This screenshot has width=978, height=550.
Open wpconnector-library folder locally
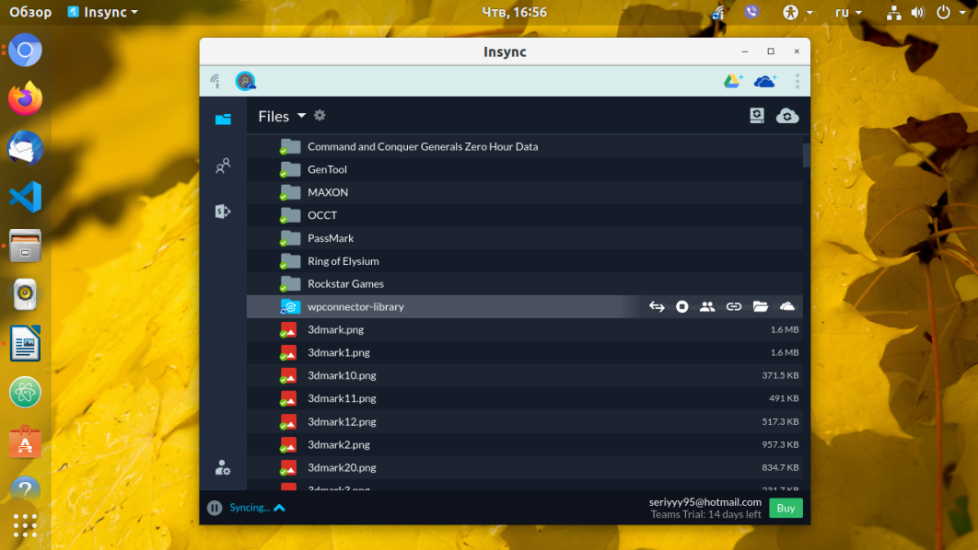[x=761, y=306]
